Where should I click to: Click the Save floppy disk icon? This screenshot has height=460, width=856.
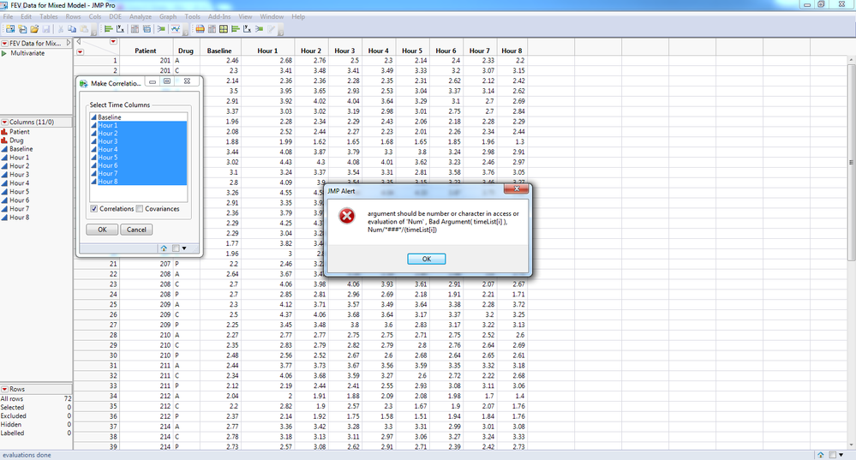(46, 29)
